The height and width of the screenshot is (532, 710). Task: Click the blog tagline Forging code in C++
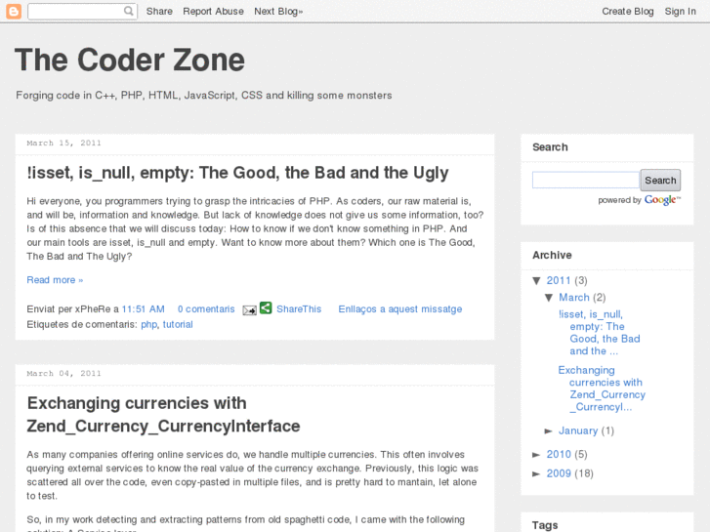(204, 96)
